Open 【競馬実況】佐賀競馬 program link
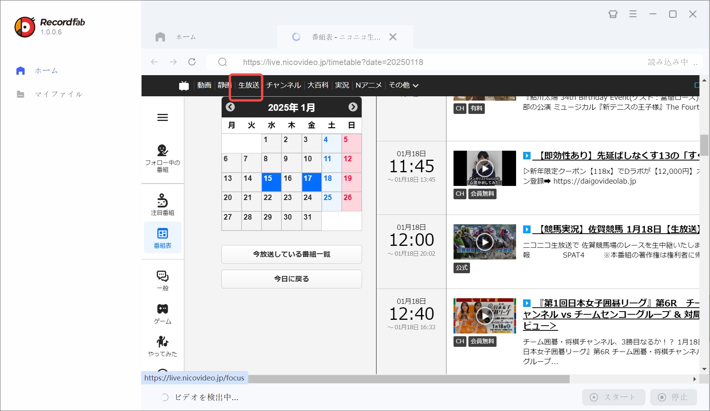The image size is (710, 411). tap(616, 229)
